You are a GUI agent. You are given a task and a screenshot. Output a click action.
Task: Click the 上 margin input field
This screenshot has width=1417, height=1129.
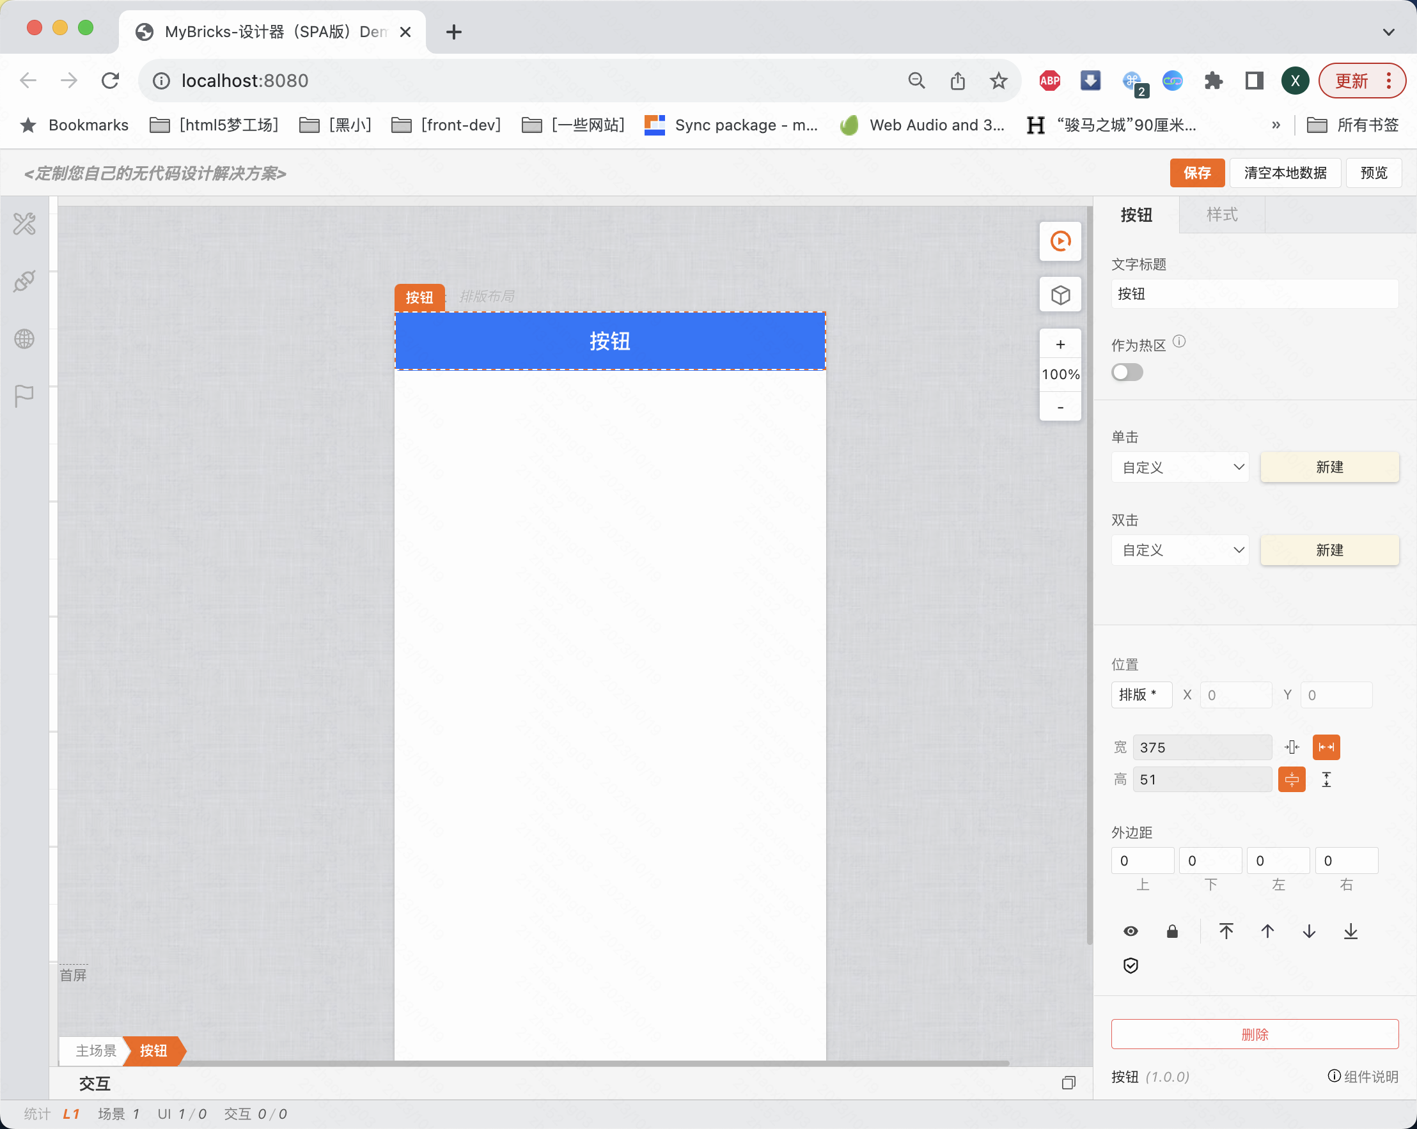[x=1142, y=861]
